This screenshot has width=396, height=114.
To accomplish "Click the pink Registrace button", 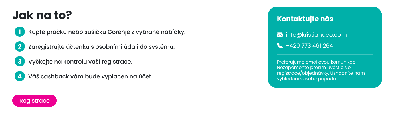I will (x=35, y=101).
